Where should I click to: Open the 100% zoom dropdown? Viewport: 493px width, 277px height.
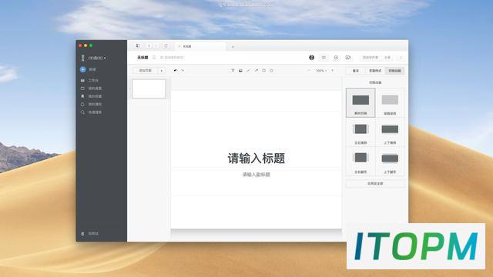click(321, 71)
